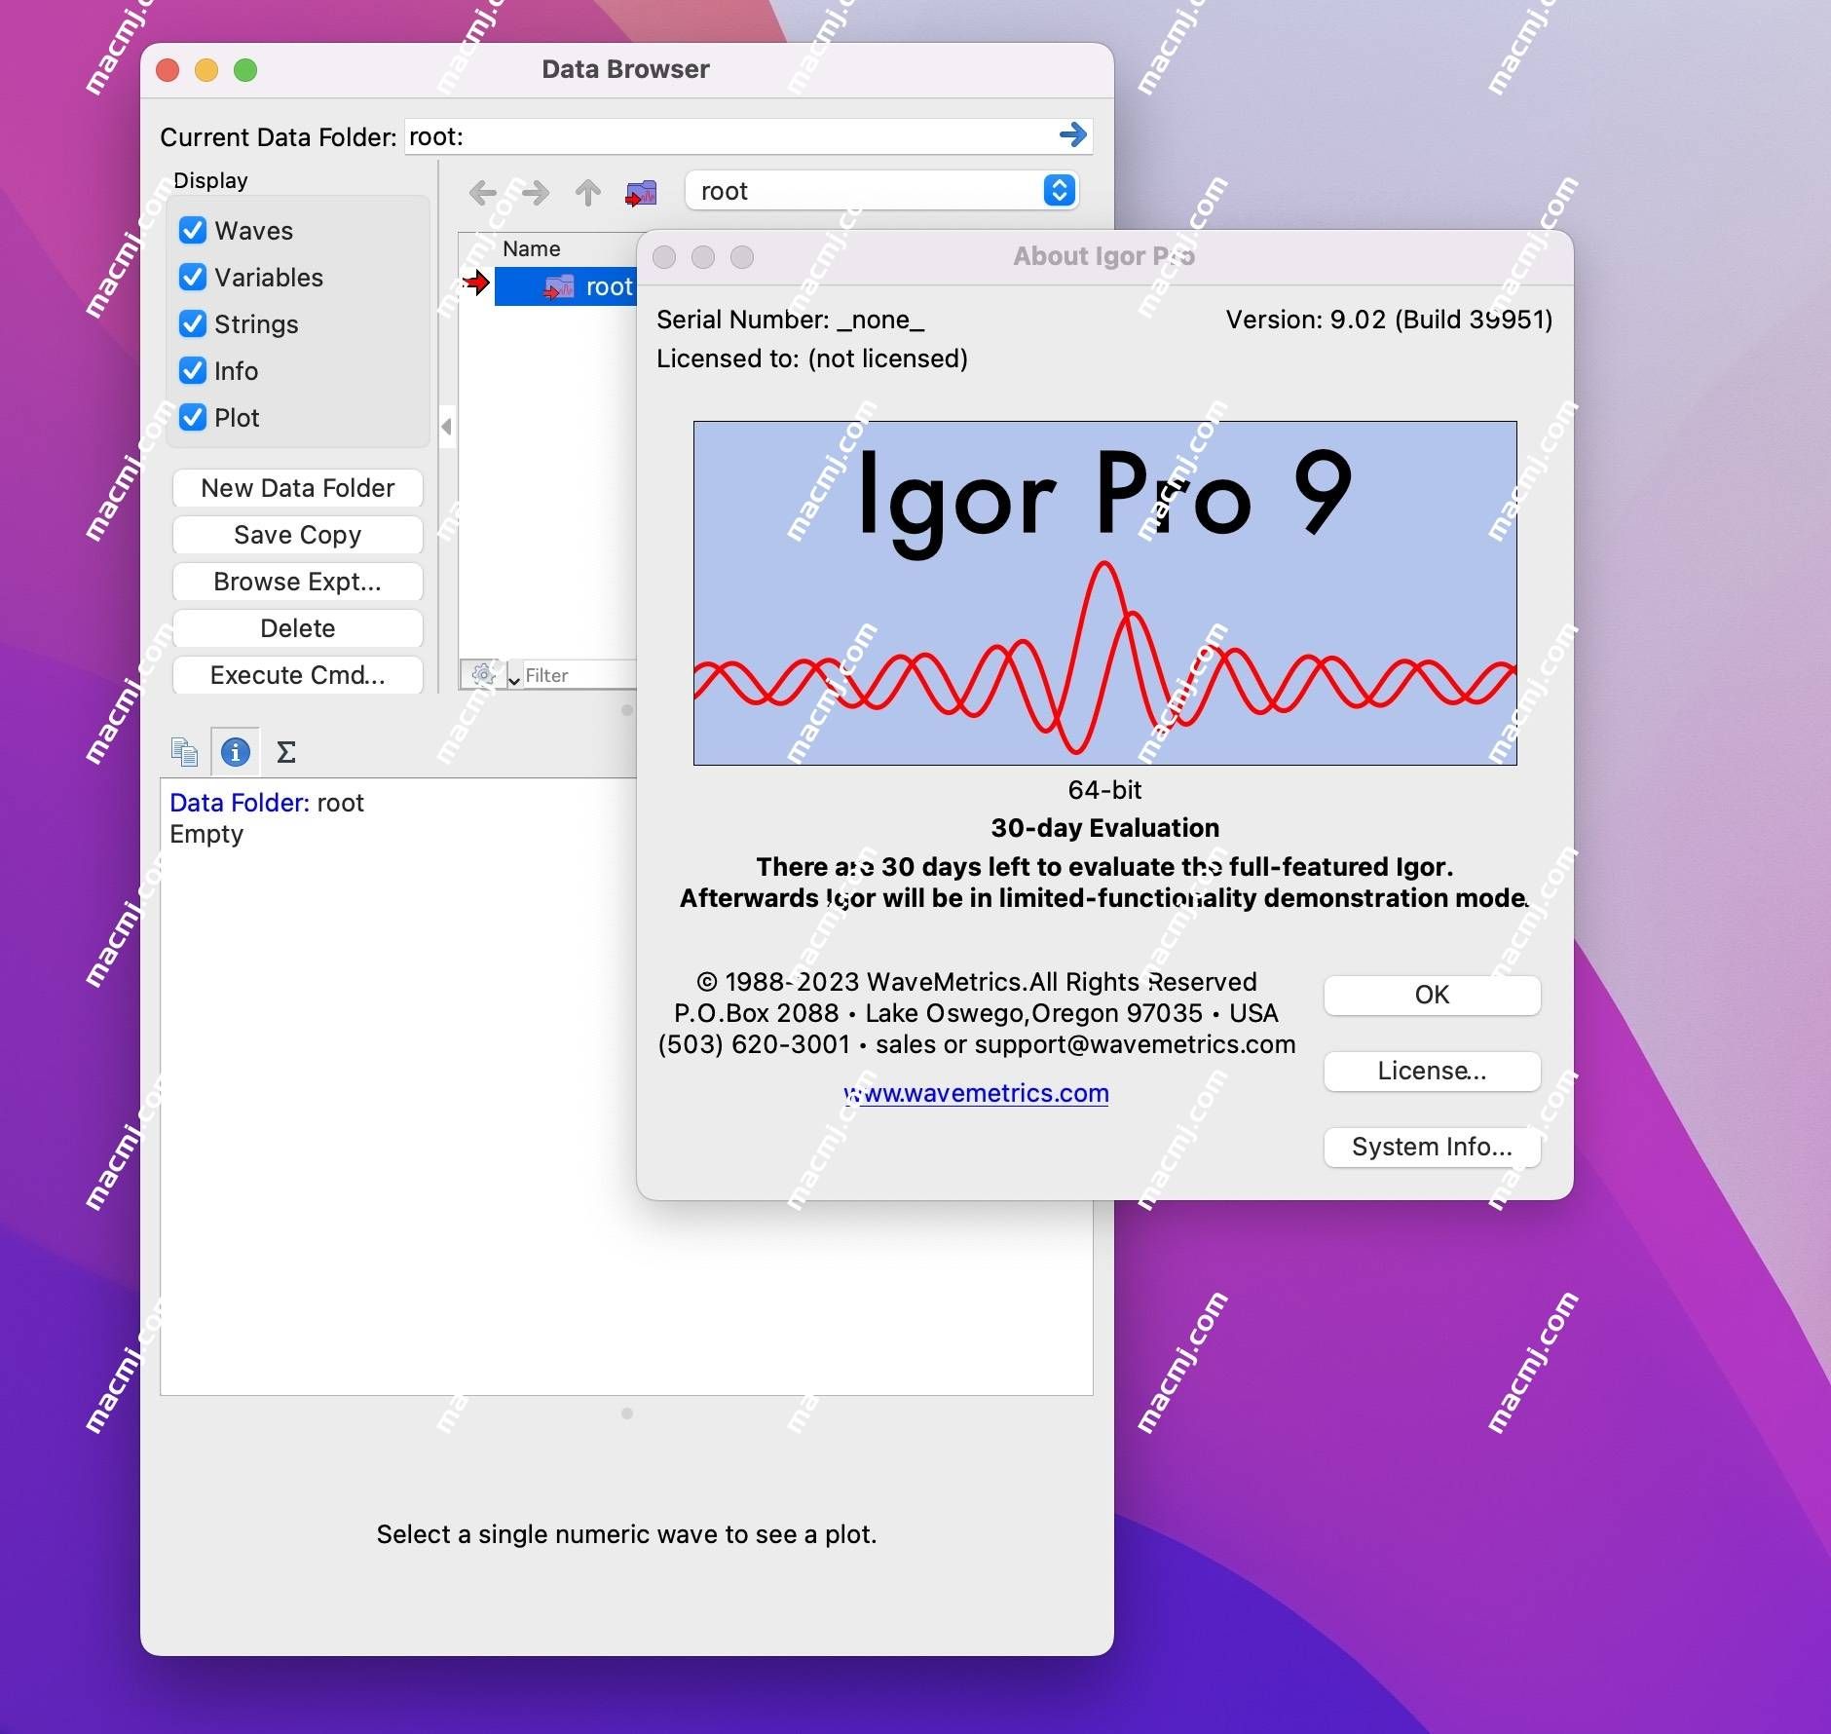This screenshot has height=1734, width=1831.
Task: Select the copy info icon
Action: coord(184,752)
